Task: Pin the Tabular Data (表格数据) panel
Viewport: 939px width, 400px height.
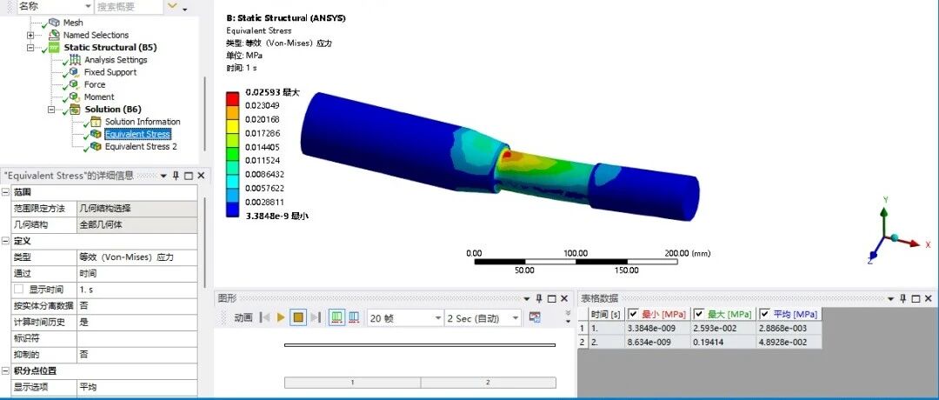Action: [x=902, y=298]
